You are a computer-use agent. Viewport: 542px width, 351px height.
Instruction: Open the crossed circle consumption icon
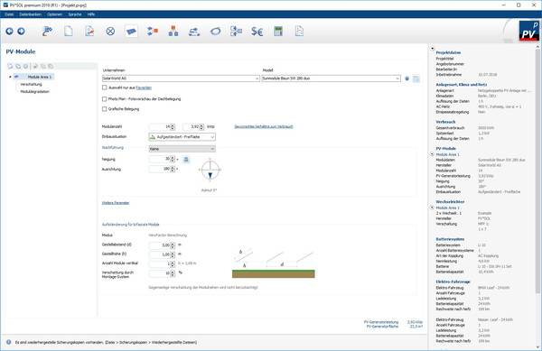click(x=110, y=32)
